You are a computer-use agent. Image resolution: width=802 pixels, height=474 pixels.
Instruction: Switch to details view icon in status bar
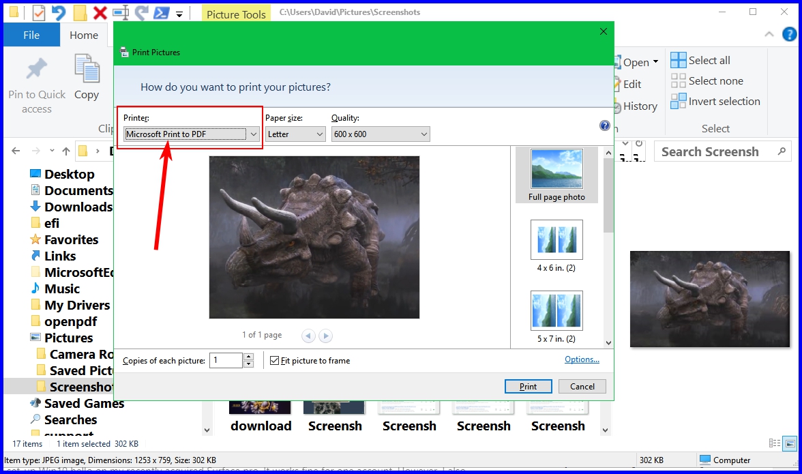pyautogui.click(x=775, y=443)
